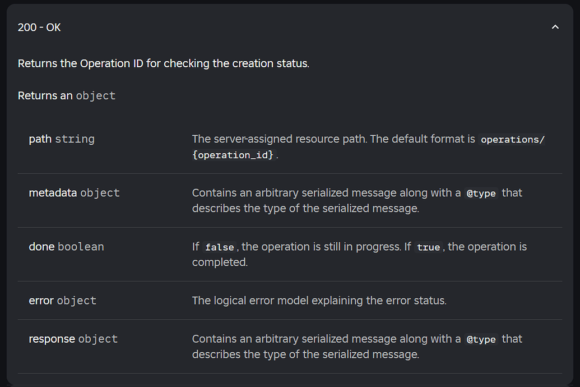The image size is (580, 387).
Task: Click the @type token in metadata description
Action: [x=482, y=193]
